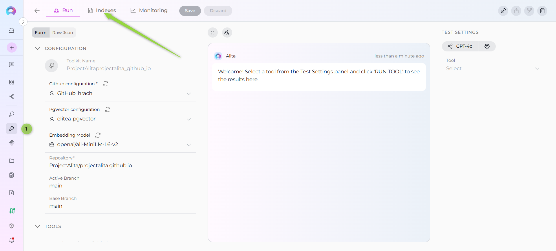
Task: Open the PgVector configuration dropdown
Action: coord(189,119)
